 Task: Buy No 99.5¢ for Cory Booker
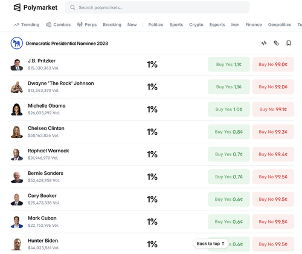pos(273,199)
